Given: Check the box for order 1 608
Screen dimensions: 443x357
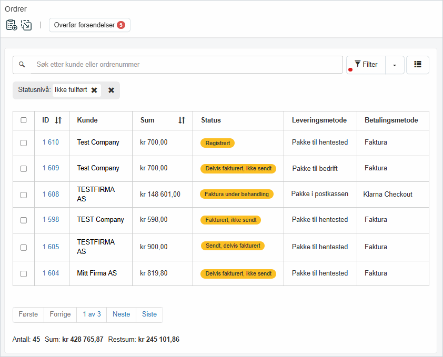Looking at the screenshot, I should pos(24,195).
